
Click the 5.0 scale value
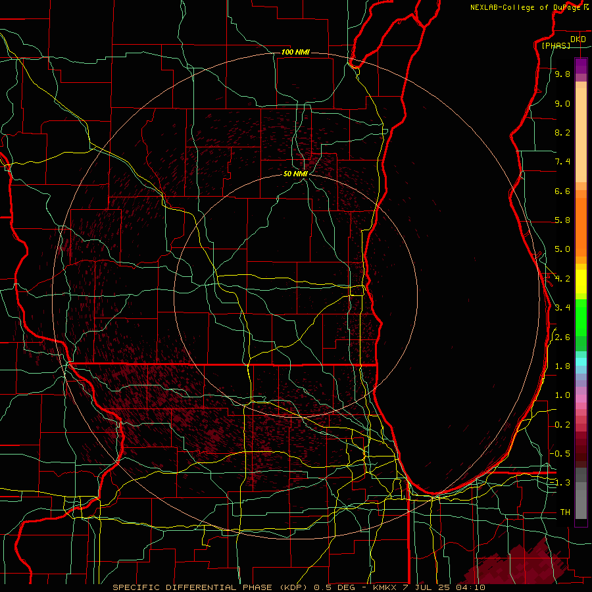[x=562, y=249]
